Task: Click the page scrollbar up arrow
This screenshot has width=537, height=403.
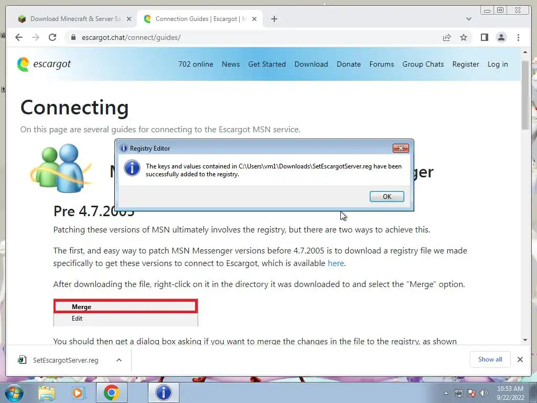Action: [x=525, y=52]
